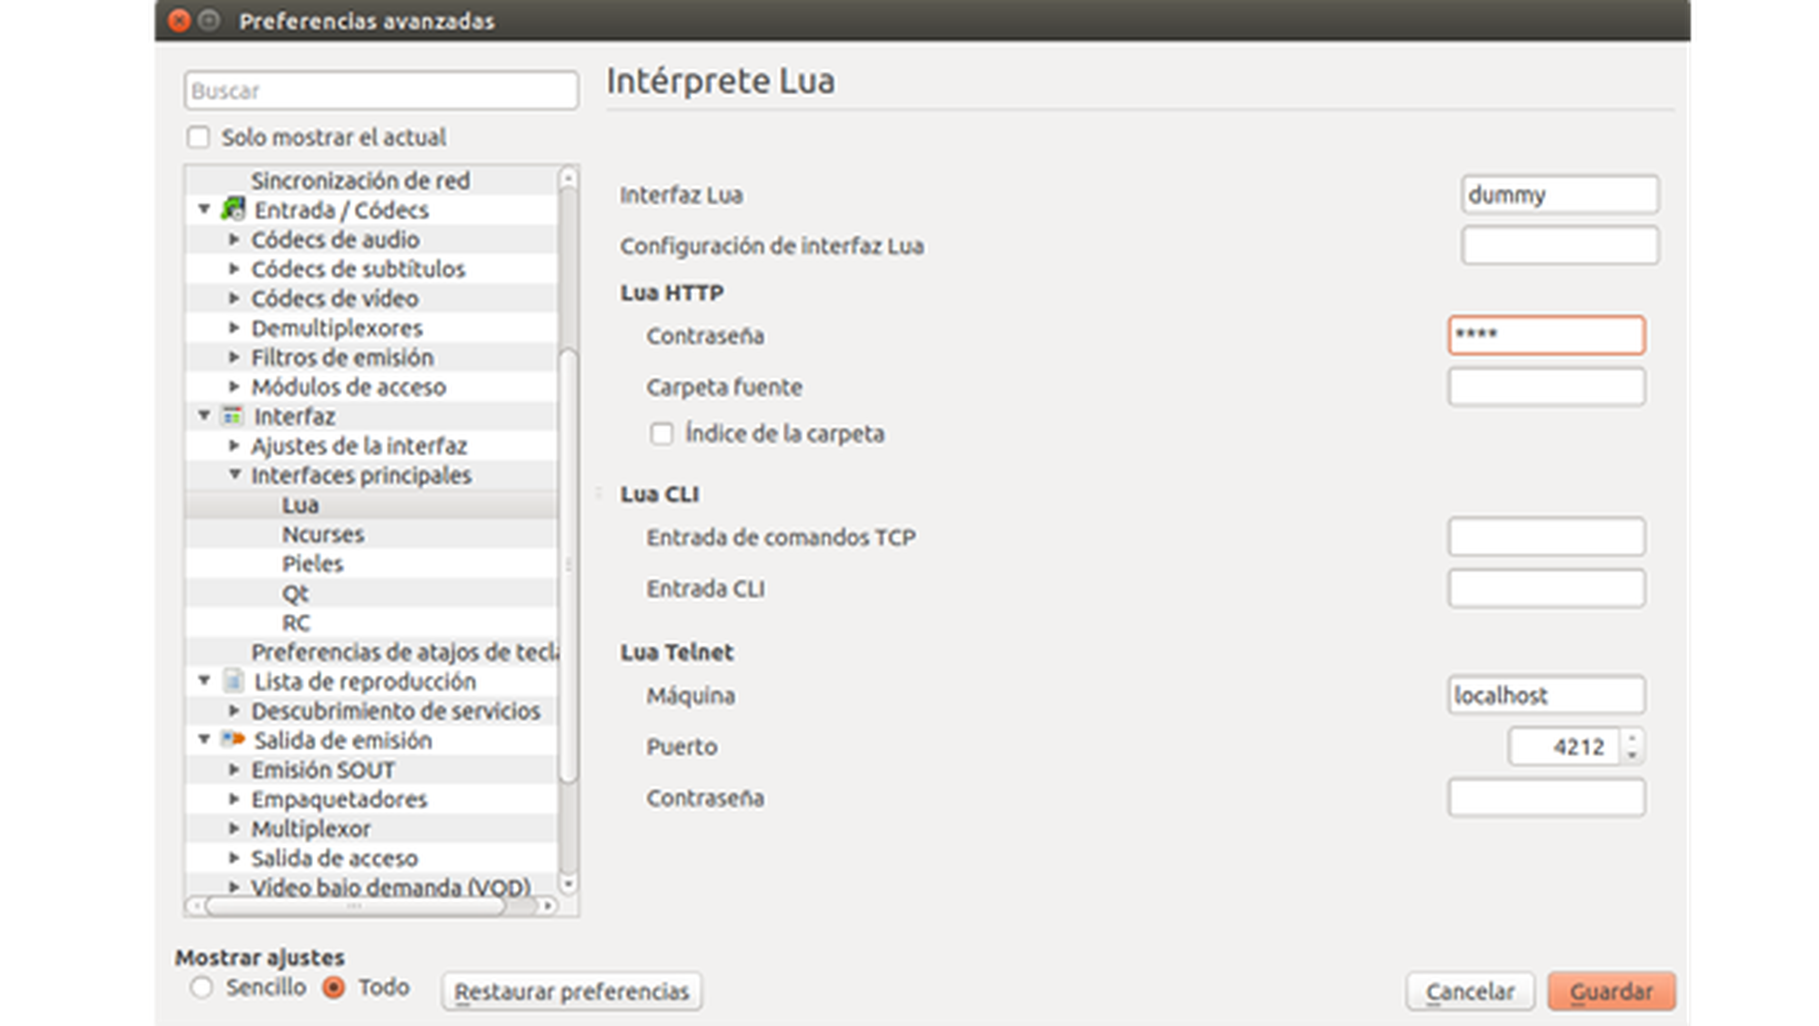This screenshot has width=1819, height=1026.
Task: Click the Puerto value 4212 field
Action: [x=1564, y=747]
